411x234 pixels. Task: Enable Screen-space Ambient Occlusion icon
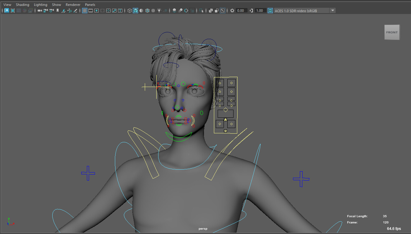pos(174,11)
